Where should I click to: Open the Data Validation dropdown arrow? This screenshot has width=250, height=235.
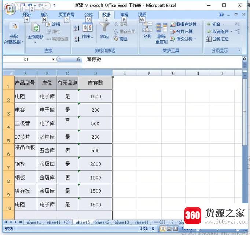tap(199, 24)
